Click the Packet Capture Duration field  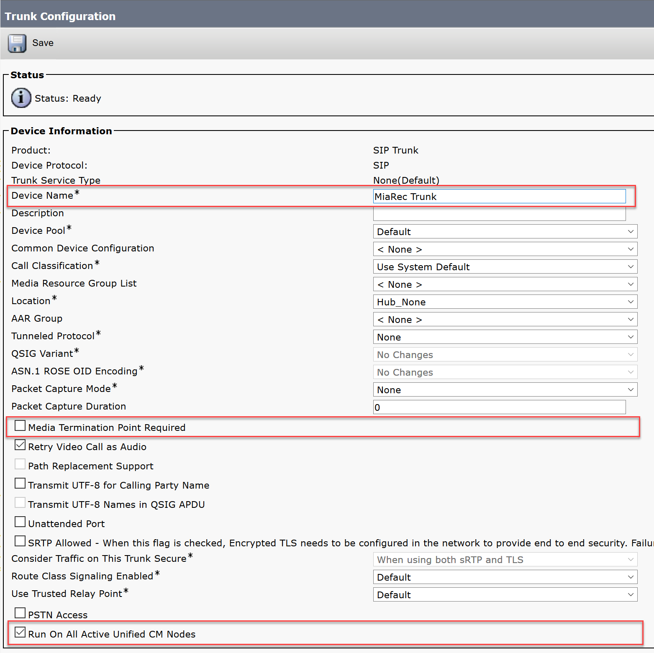[x=499, y=407]
